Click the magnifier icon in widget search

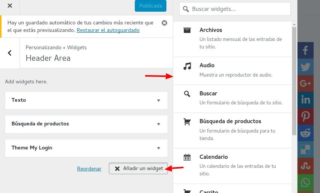186,9
